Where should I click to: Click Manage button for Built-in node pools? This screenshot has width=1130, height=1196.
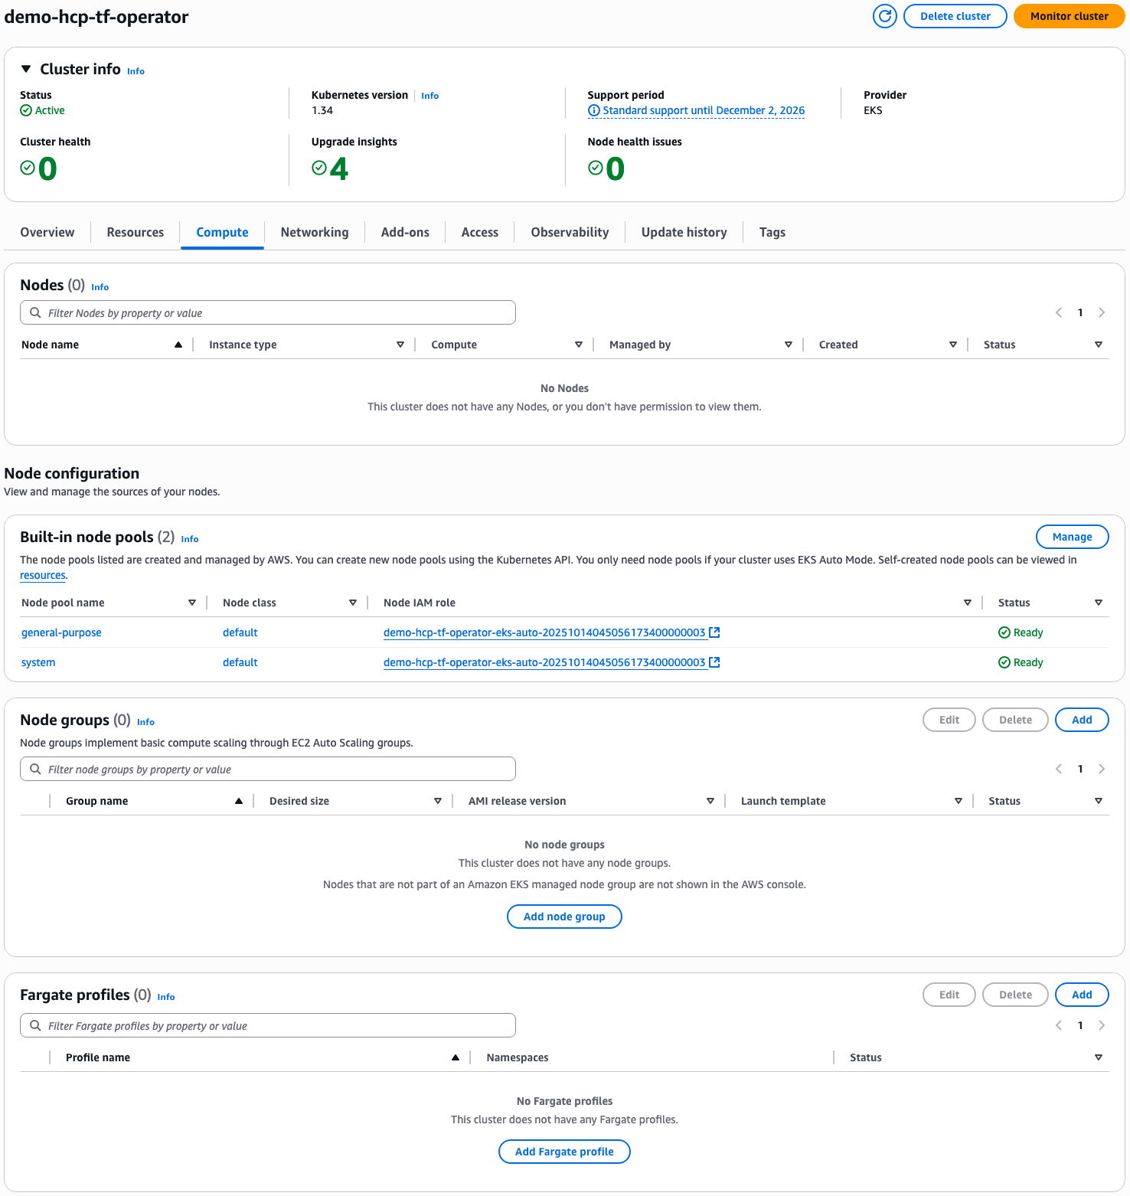click(x=1072, y=537)
